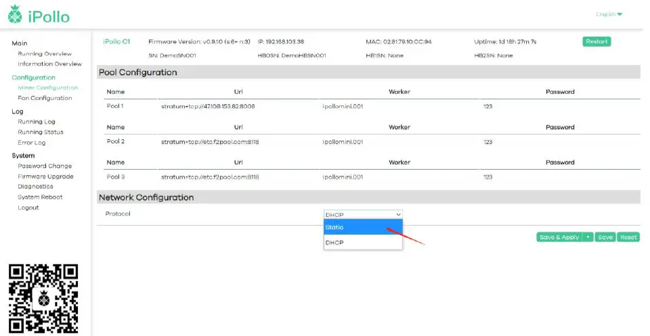The height and width of the screenshot is (336, 650).
Task: Open Firmware Upgrade page
Action: 45,176
